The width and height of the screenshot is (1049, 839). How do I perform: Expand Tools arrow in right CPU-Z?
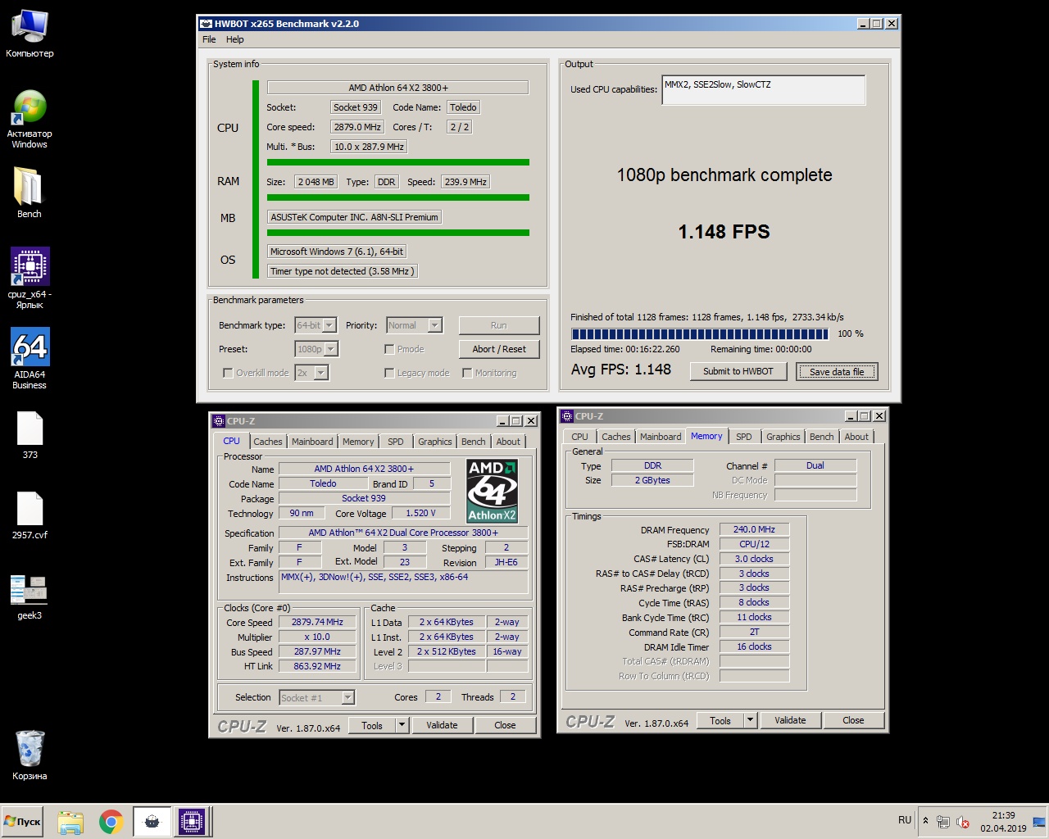coord(750,720)
